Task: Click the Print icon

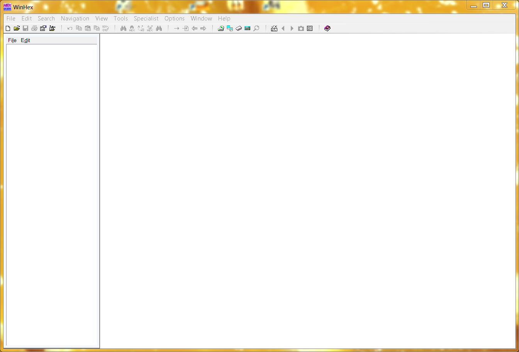Action: click(34, 28)
